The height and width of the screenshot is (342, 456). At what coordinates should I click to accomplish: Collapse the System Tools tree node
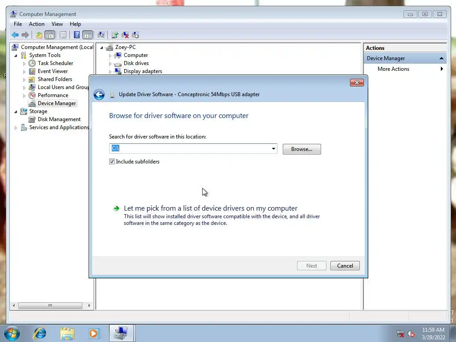16,56
